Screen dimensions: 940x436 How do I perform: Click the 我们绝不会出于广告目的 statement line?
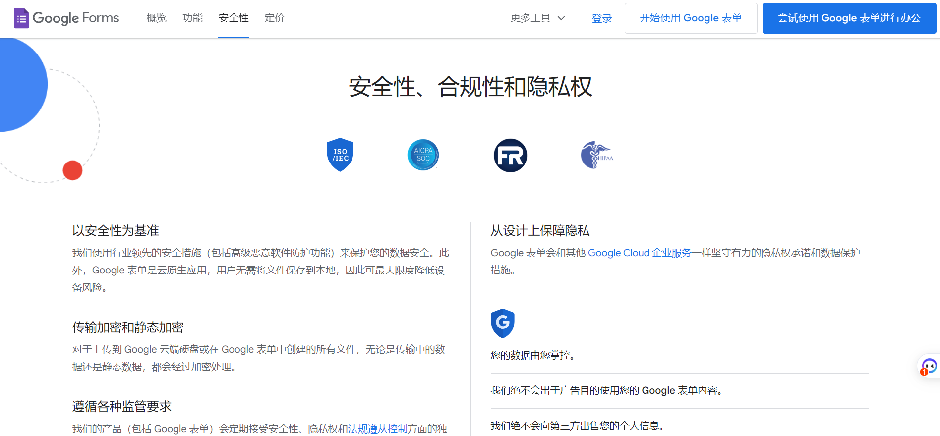point(606,390)
